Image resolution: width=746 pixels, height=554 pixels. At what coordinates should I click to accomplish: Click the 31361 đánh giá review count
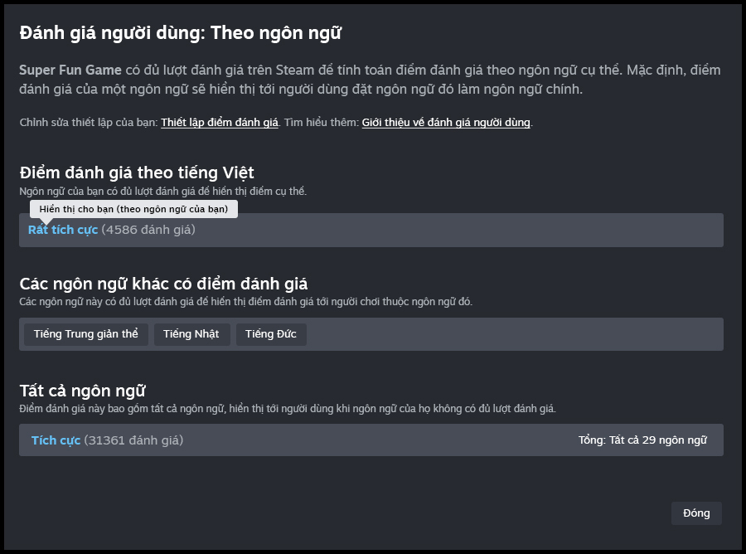click(x=133, y=440)
